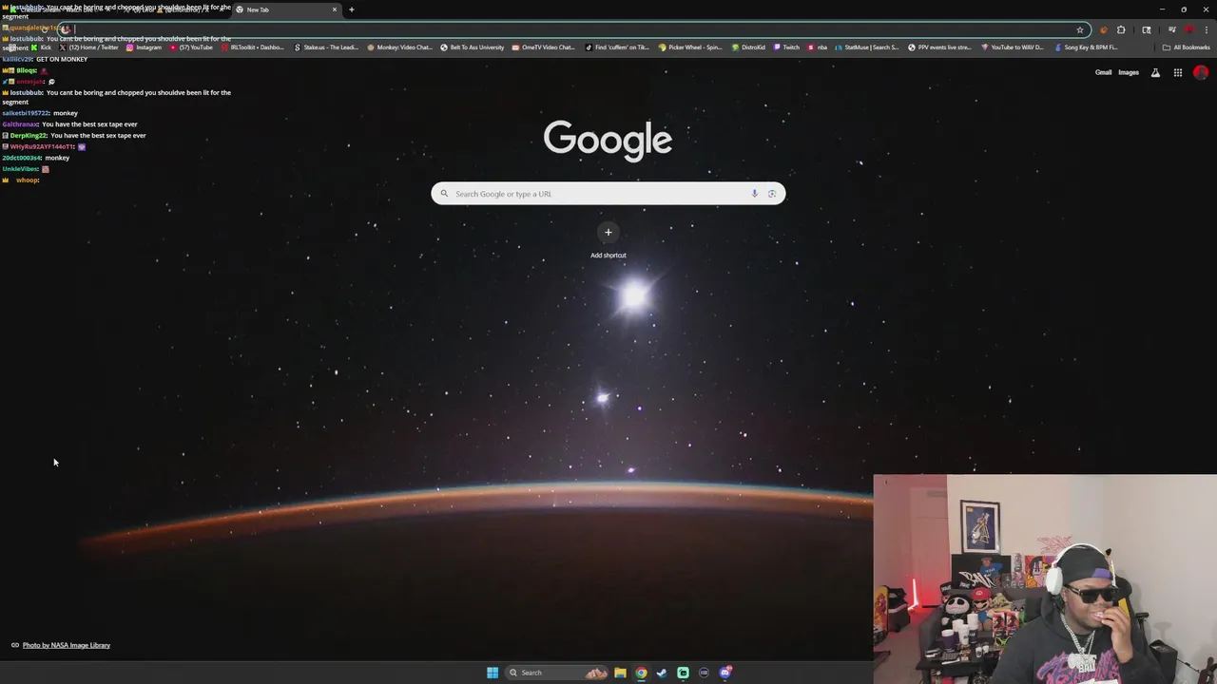Open the Find 'cuffem' on TikTok bookmark
Viewport: 1217px width, 684px height.
click(x=617, y=47)
